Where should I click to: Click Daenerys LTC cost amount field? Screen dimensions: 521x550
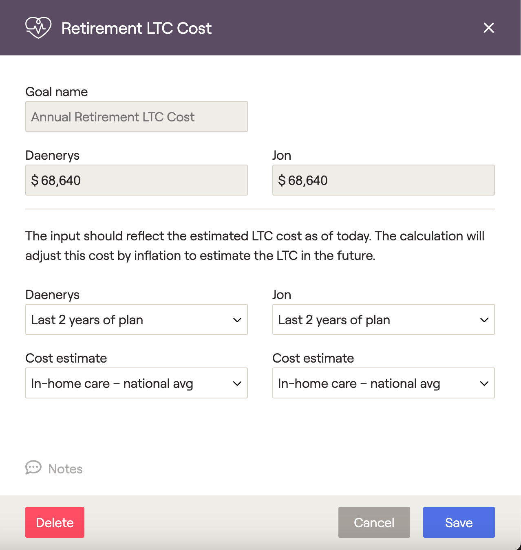point(137,180)
